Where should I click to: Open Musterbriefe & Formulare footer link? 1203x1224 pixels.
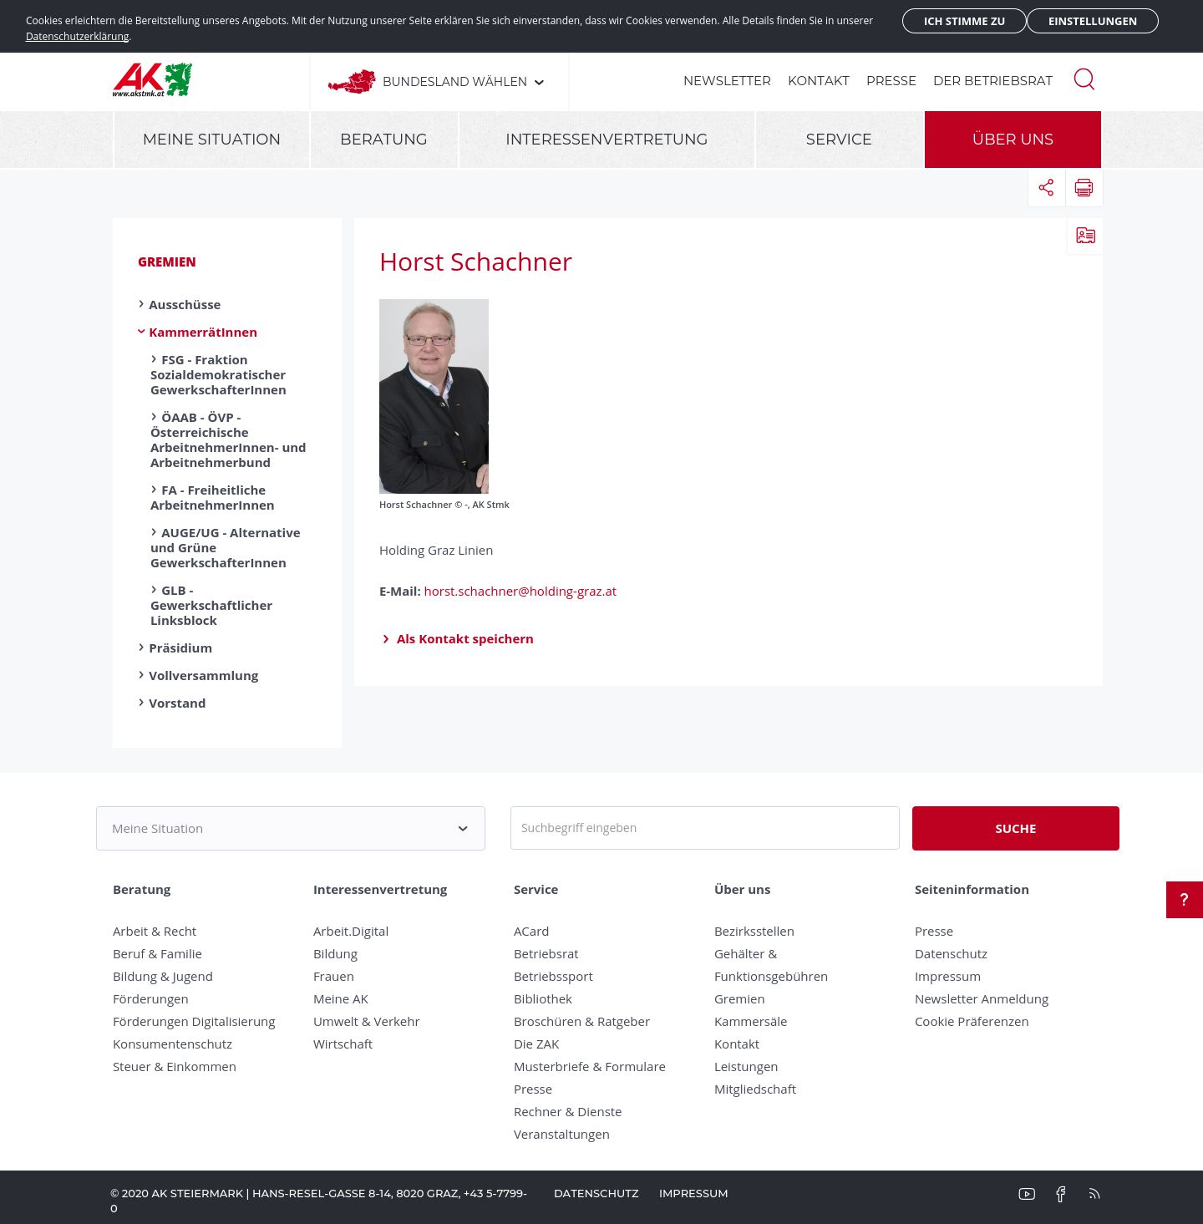pyautogui.click(x=590, y=1066)
